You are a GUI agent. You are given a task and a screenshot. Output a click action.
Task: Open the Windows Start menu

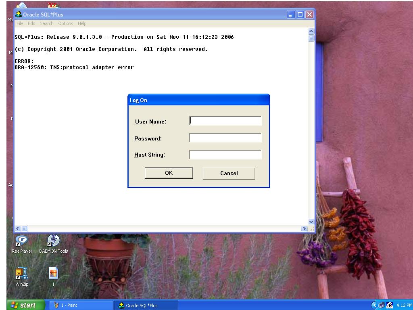pos(23,305)
